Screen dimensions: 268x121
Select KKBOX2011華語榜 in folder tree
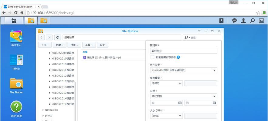[63, 64]
